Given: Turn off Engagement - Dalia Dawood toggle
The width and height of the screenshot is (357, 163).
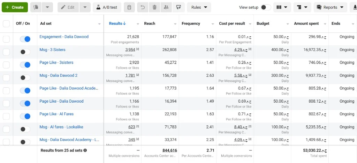Looking at the screenshot, I should pyautogui.click(x=25, y=39).
